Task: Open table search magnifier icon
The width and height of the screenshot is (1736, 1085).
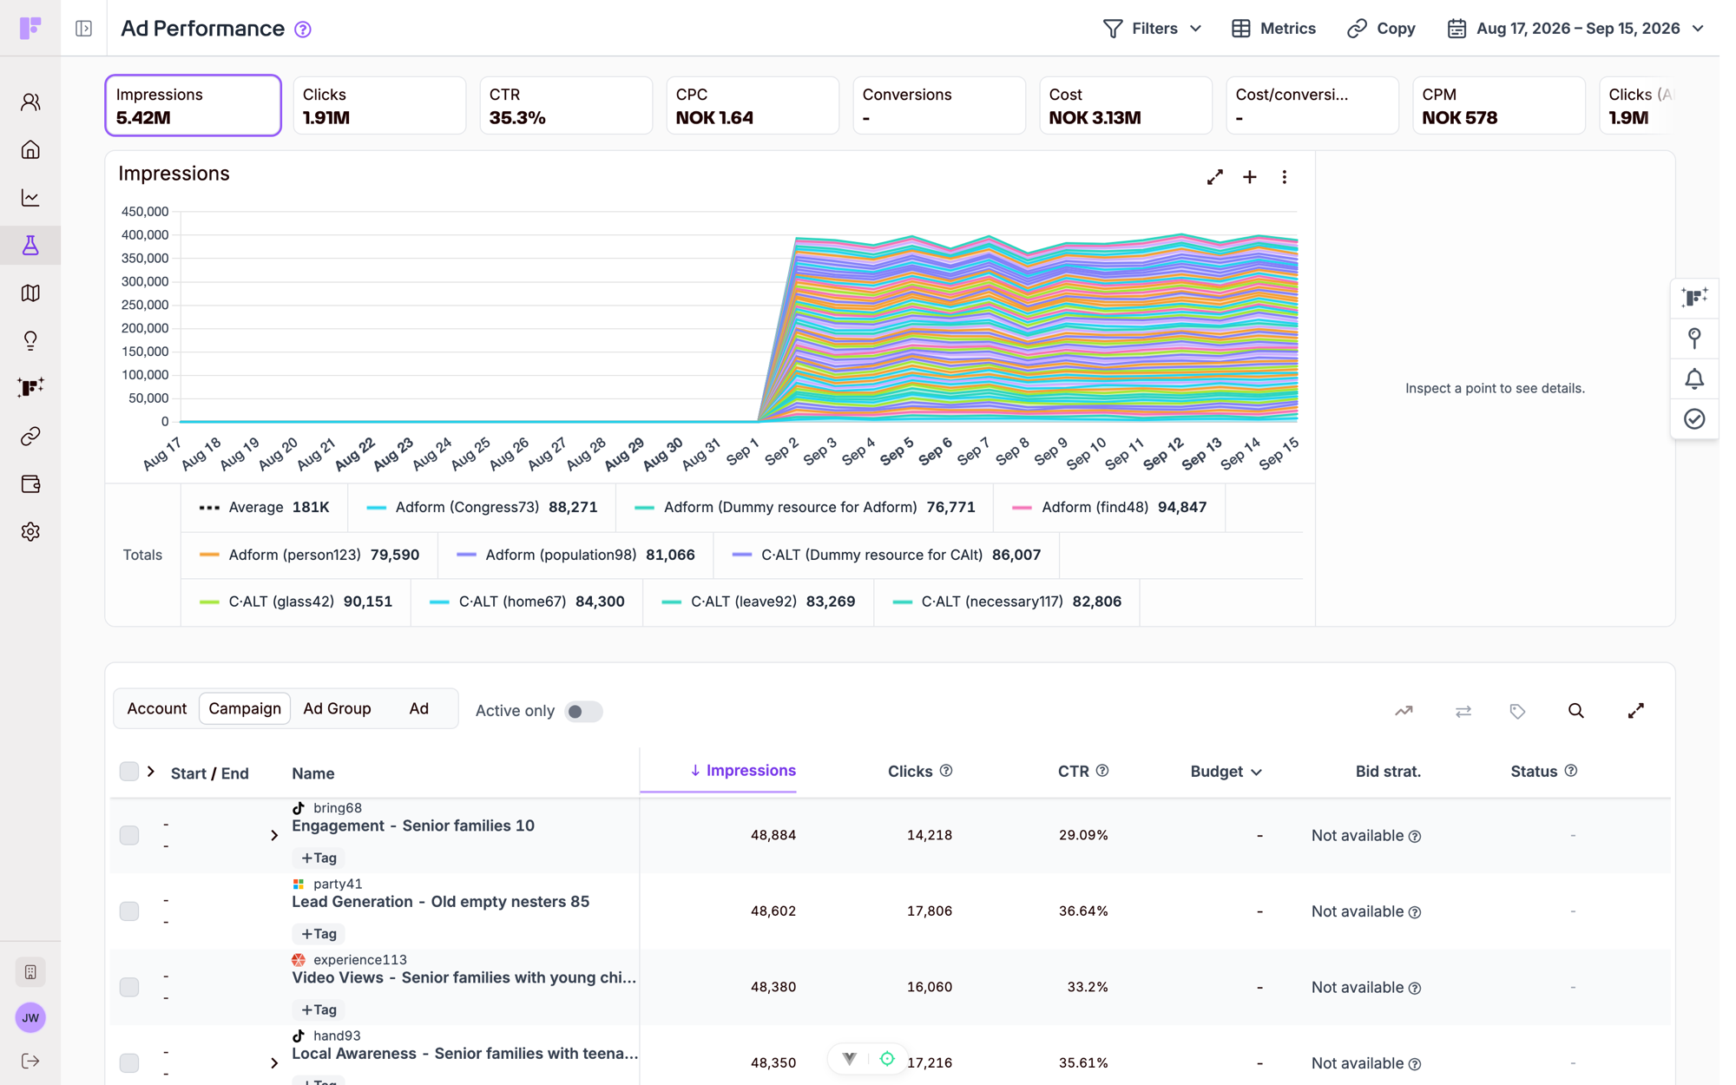Action: tap(1575, 711)
